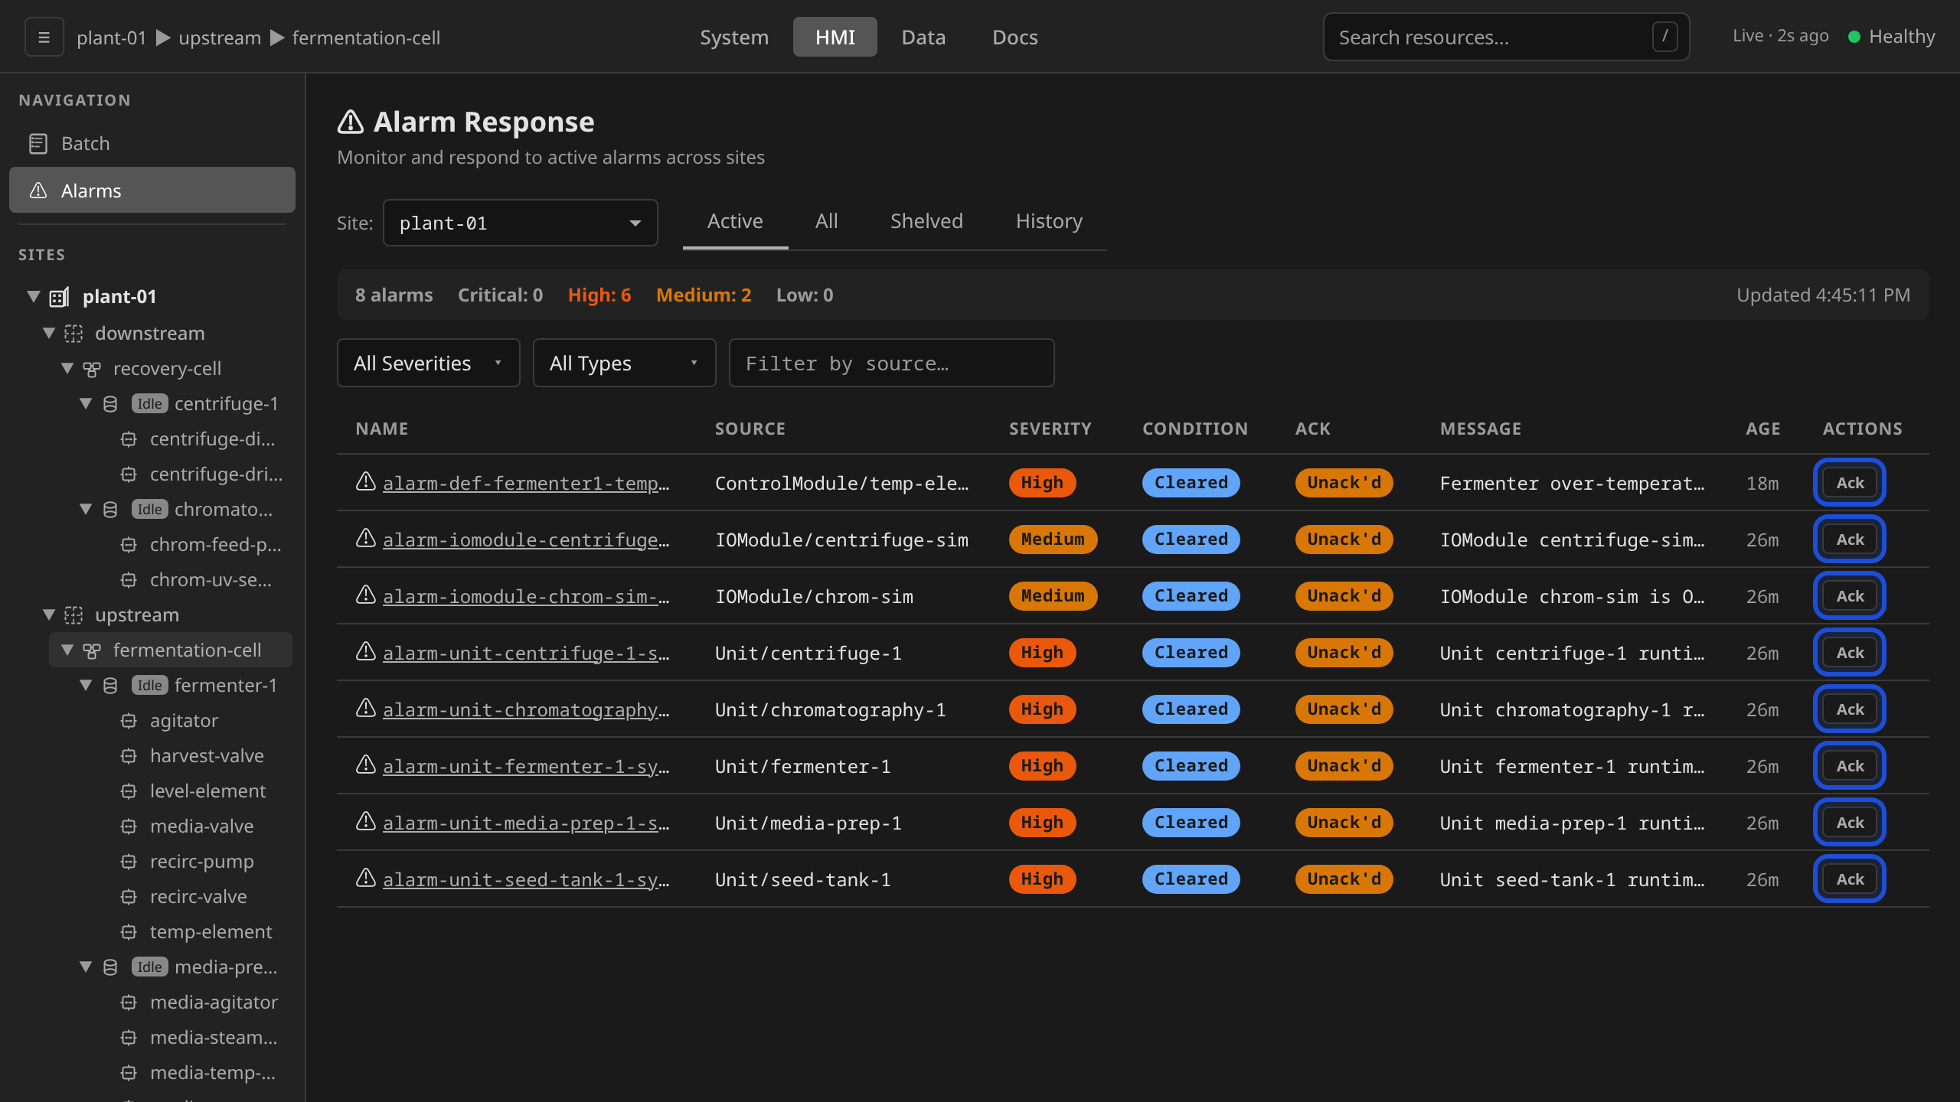This screenshot has width=1960, height=1102.
Task: Select the History alarms tab
Action: click(1049, 221)
